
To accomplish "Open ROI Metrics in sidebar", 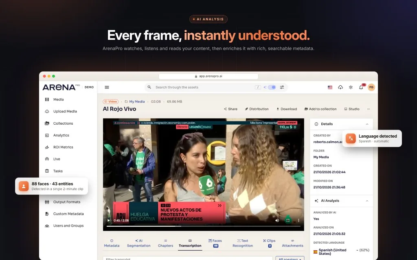I will 59,147.
